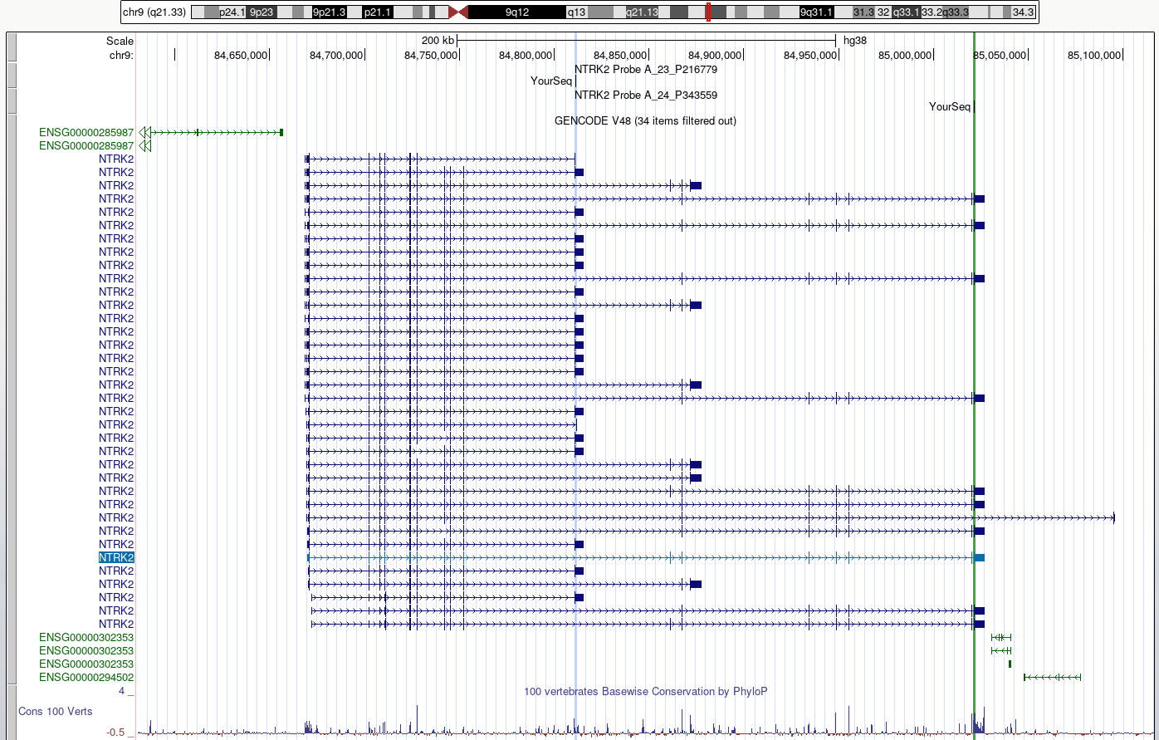Click end of the longest NTRK2 transcript

pos(1113,518)
